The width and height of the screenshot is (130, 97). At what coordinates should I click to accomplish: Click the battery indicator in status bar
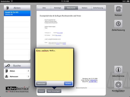[128, 1]
